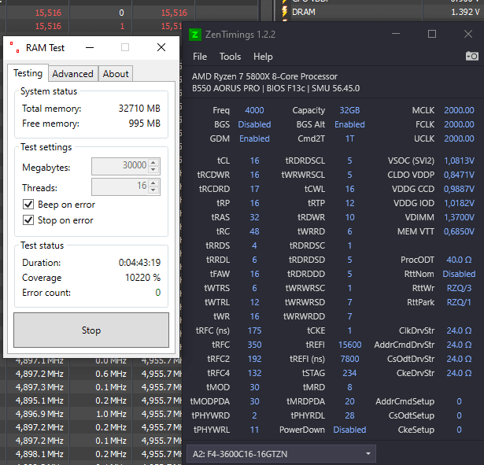The height and width of the screenshot is (465, 484).
Task: Minimize the RAM Test window
Action: pyautogui.click(x=88, y=47)
